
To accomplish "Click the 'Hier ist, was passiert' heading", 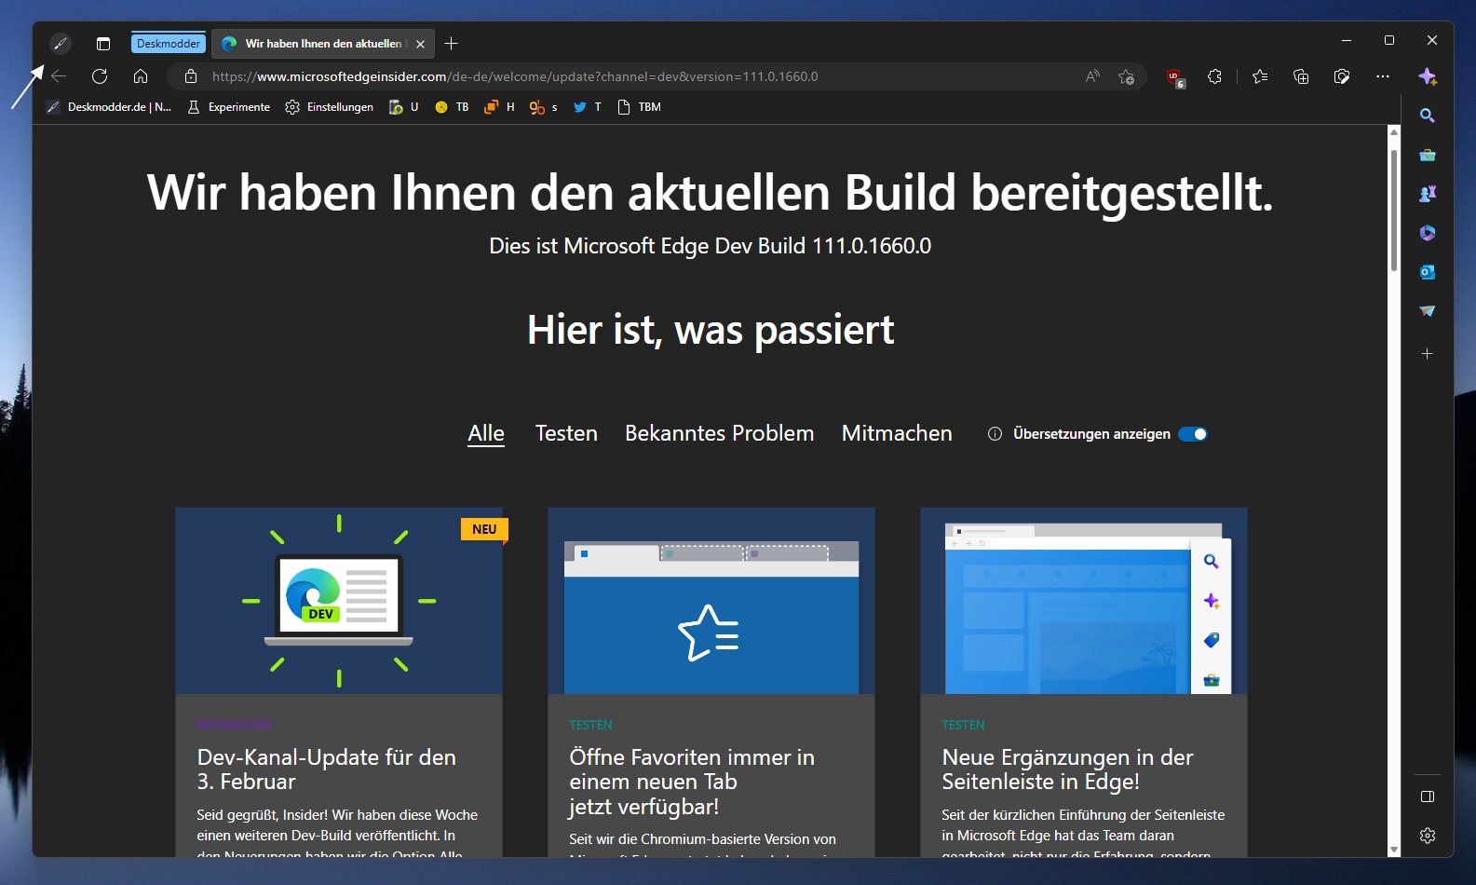I will (711, 330).
